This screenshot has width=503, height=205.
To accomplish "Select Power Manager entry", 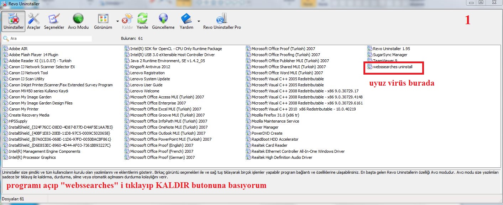I will [262, 127].
